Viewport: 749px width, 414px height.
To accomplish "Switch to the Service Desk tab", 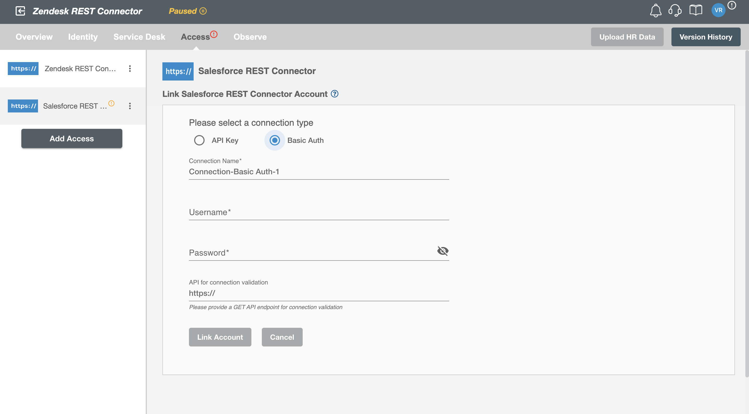I will coord(139,37).
